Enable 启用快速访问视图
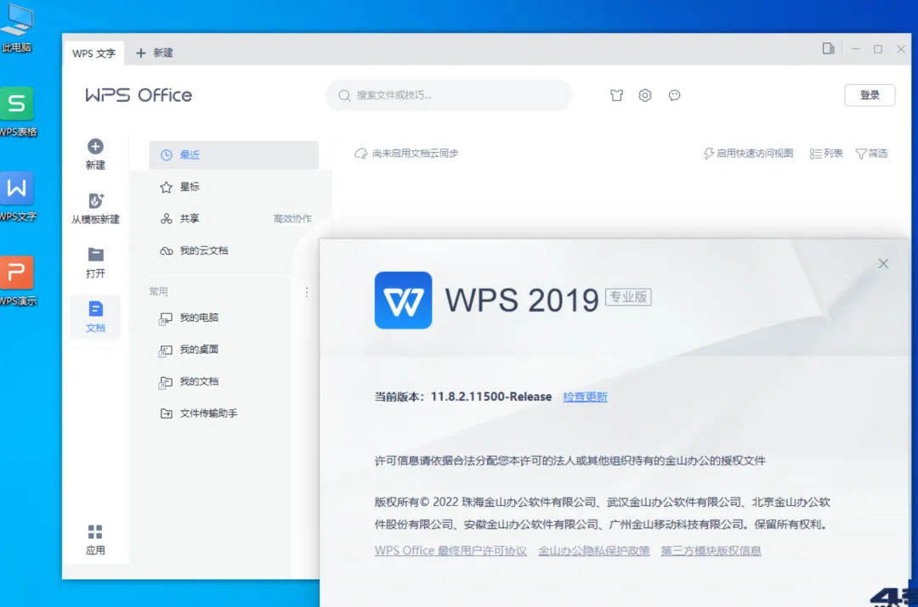The height and width of the screenshot is (607, 918). pos(748,153)
